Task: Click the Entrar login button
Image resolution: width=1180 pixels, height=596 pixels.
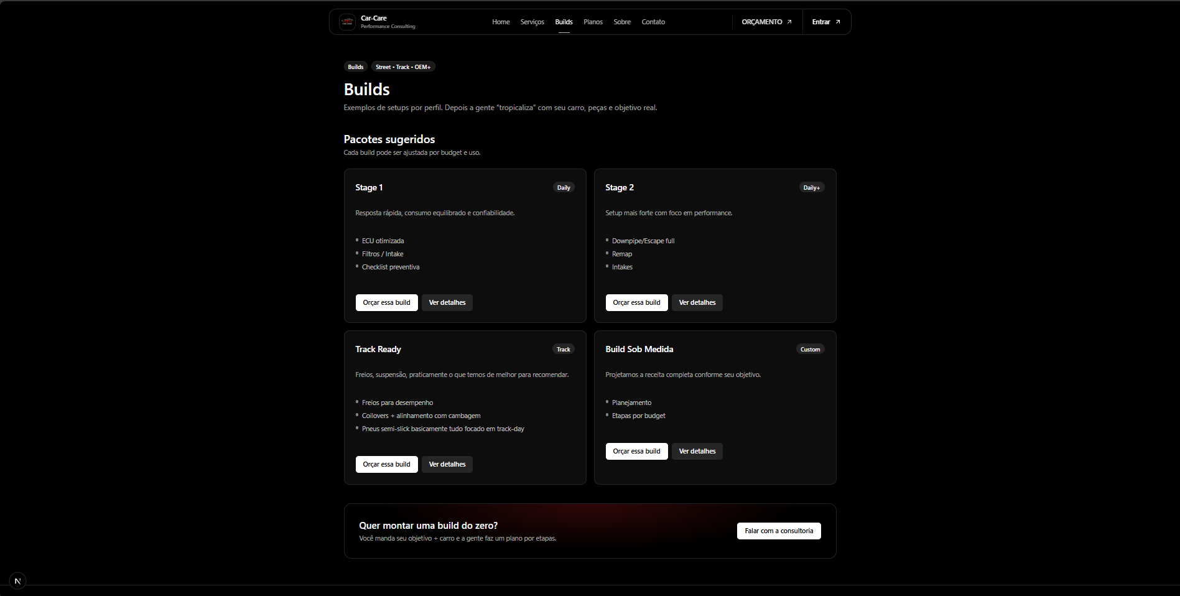Action: click(x=826, y=22)
